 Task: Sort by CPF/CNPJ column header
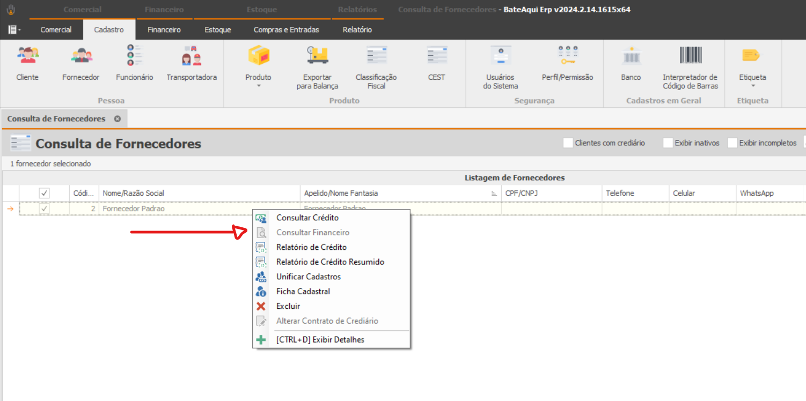(552, 194)
